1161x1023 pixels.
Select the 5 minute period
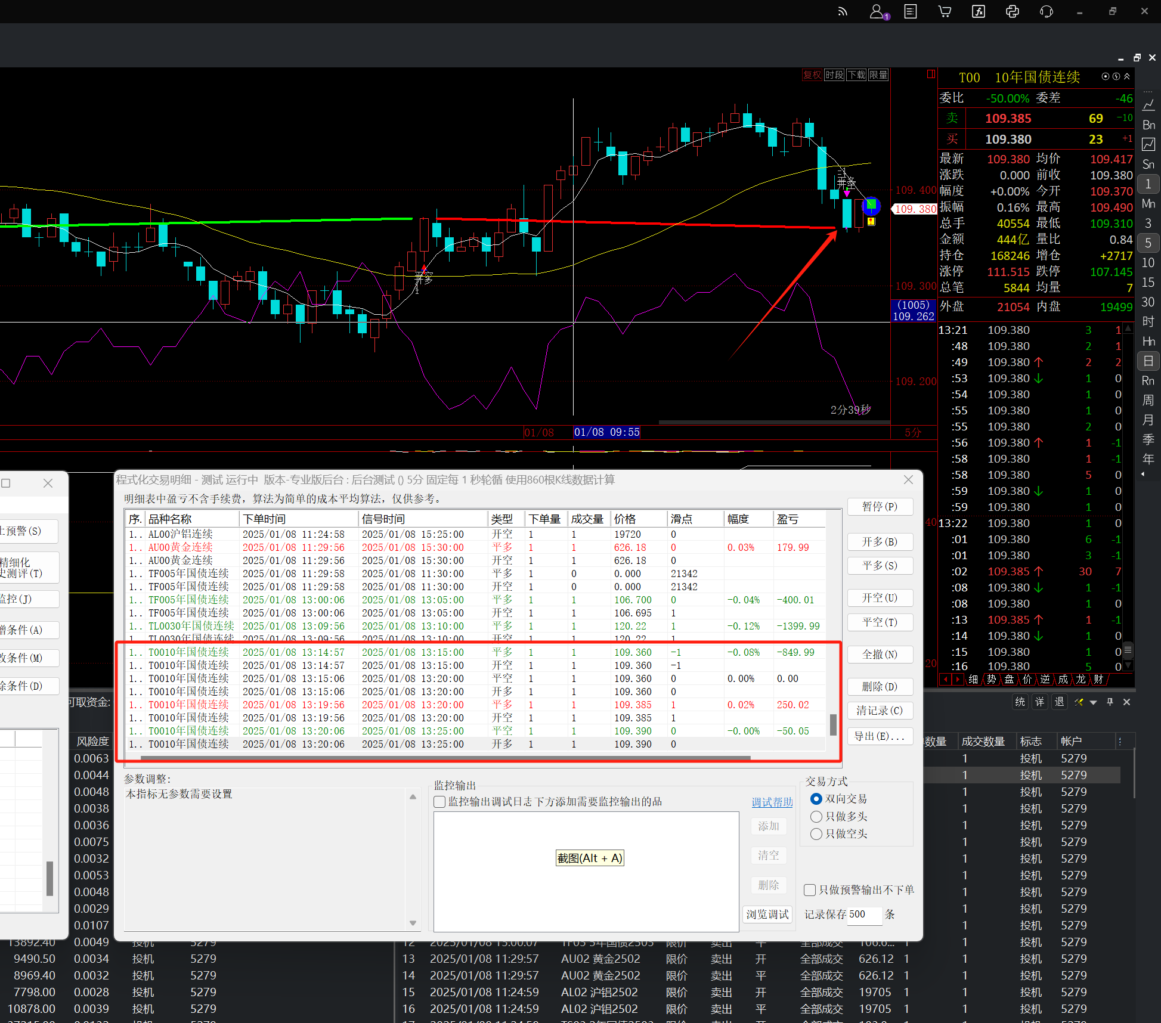[1148, 243]
